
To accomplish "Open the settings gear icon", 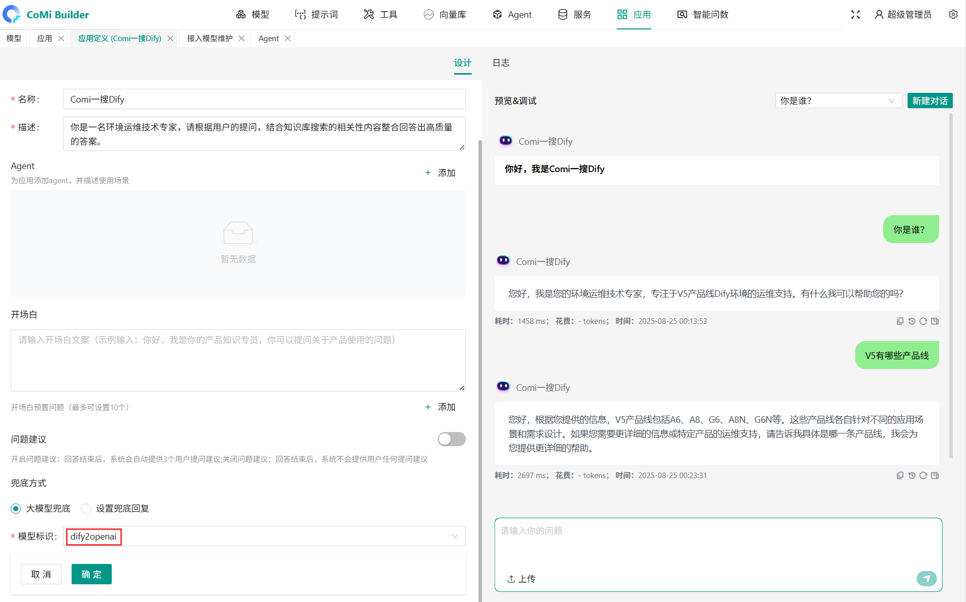I will click(953, 15).
